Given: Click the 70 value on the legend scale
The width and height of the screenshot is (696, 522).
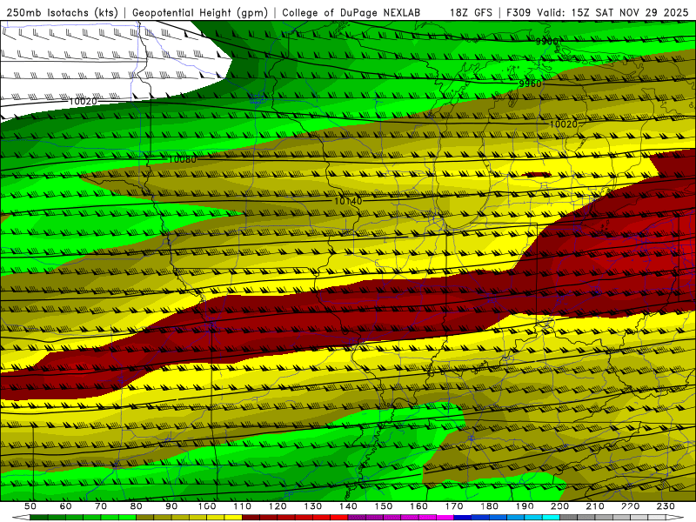Looking at the screenshot, I should (101, 506).
